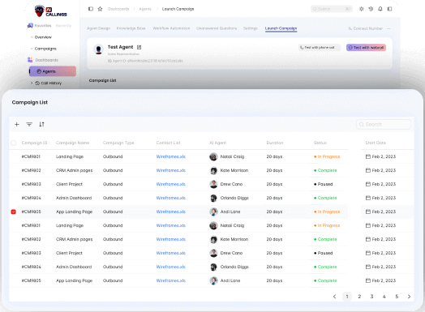
Task: Click the Campaign Type column header
Action: pos(118,143)
